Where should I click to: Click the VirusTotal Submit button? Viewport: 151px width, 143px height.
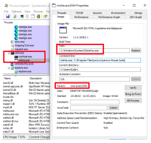coord(113,108)
